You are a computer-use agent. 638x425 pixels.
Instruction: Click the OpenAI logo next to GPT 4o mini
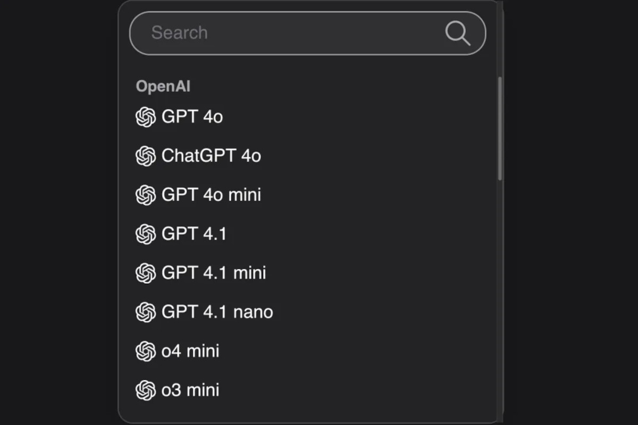[x=146, y=195]
